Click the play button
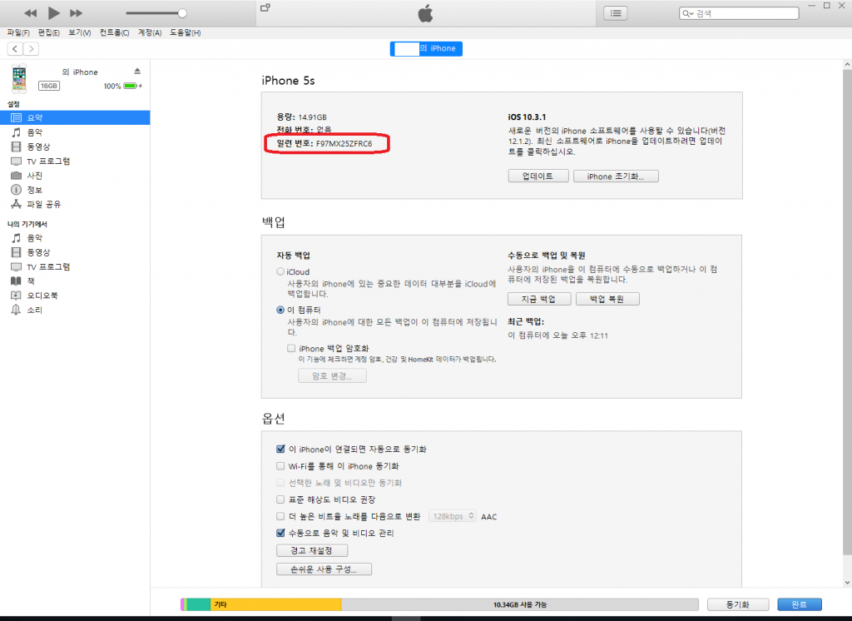The height and width of the screenshot is (621, 852). (x=54, y=12)
